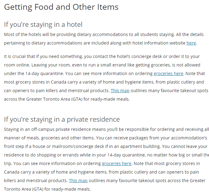Open the hotel information website 'here' link
Image resolution: width=209 pixels, height=194 pixels.
pos(191,43)
